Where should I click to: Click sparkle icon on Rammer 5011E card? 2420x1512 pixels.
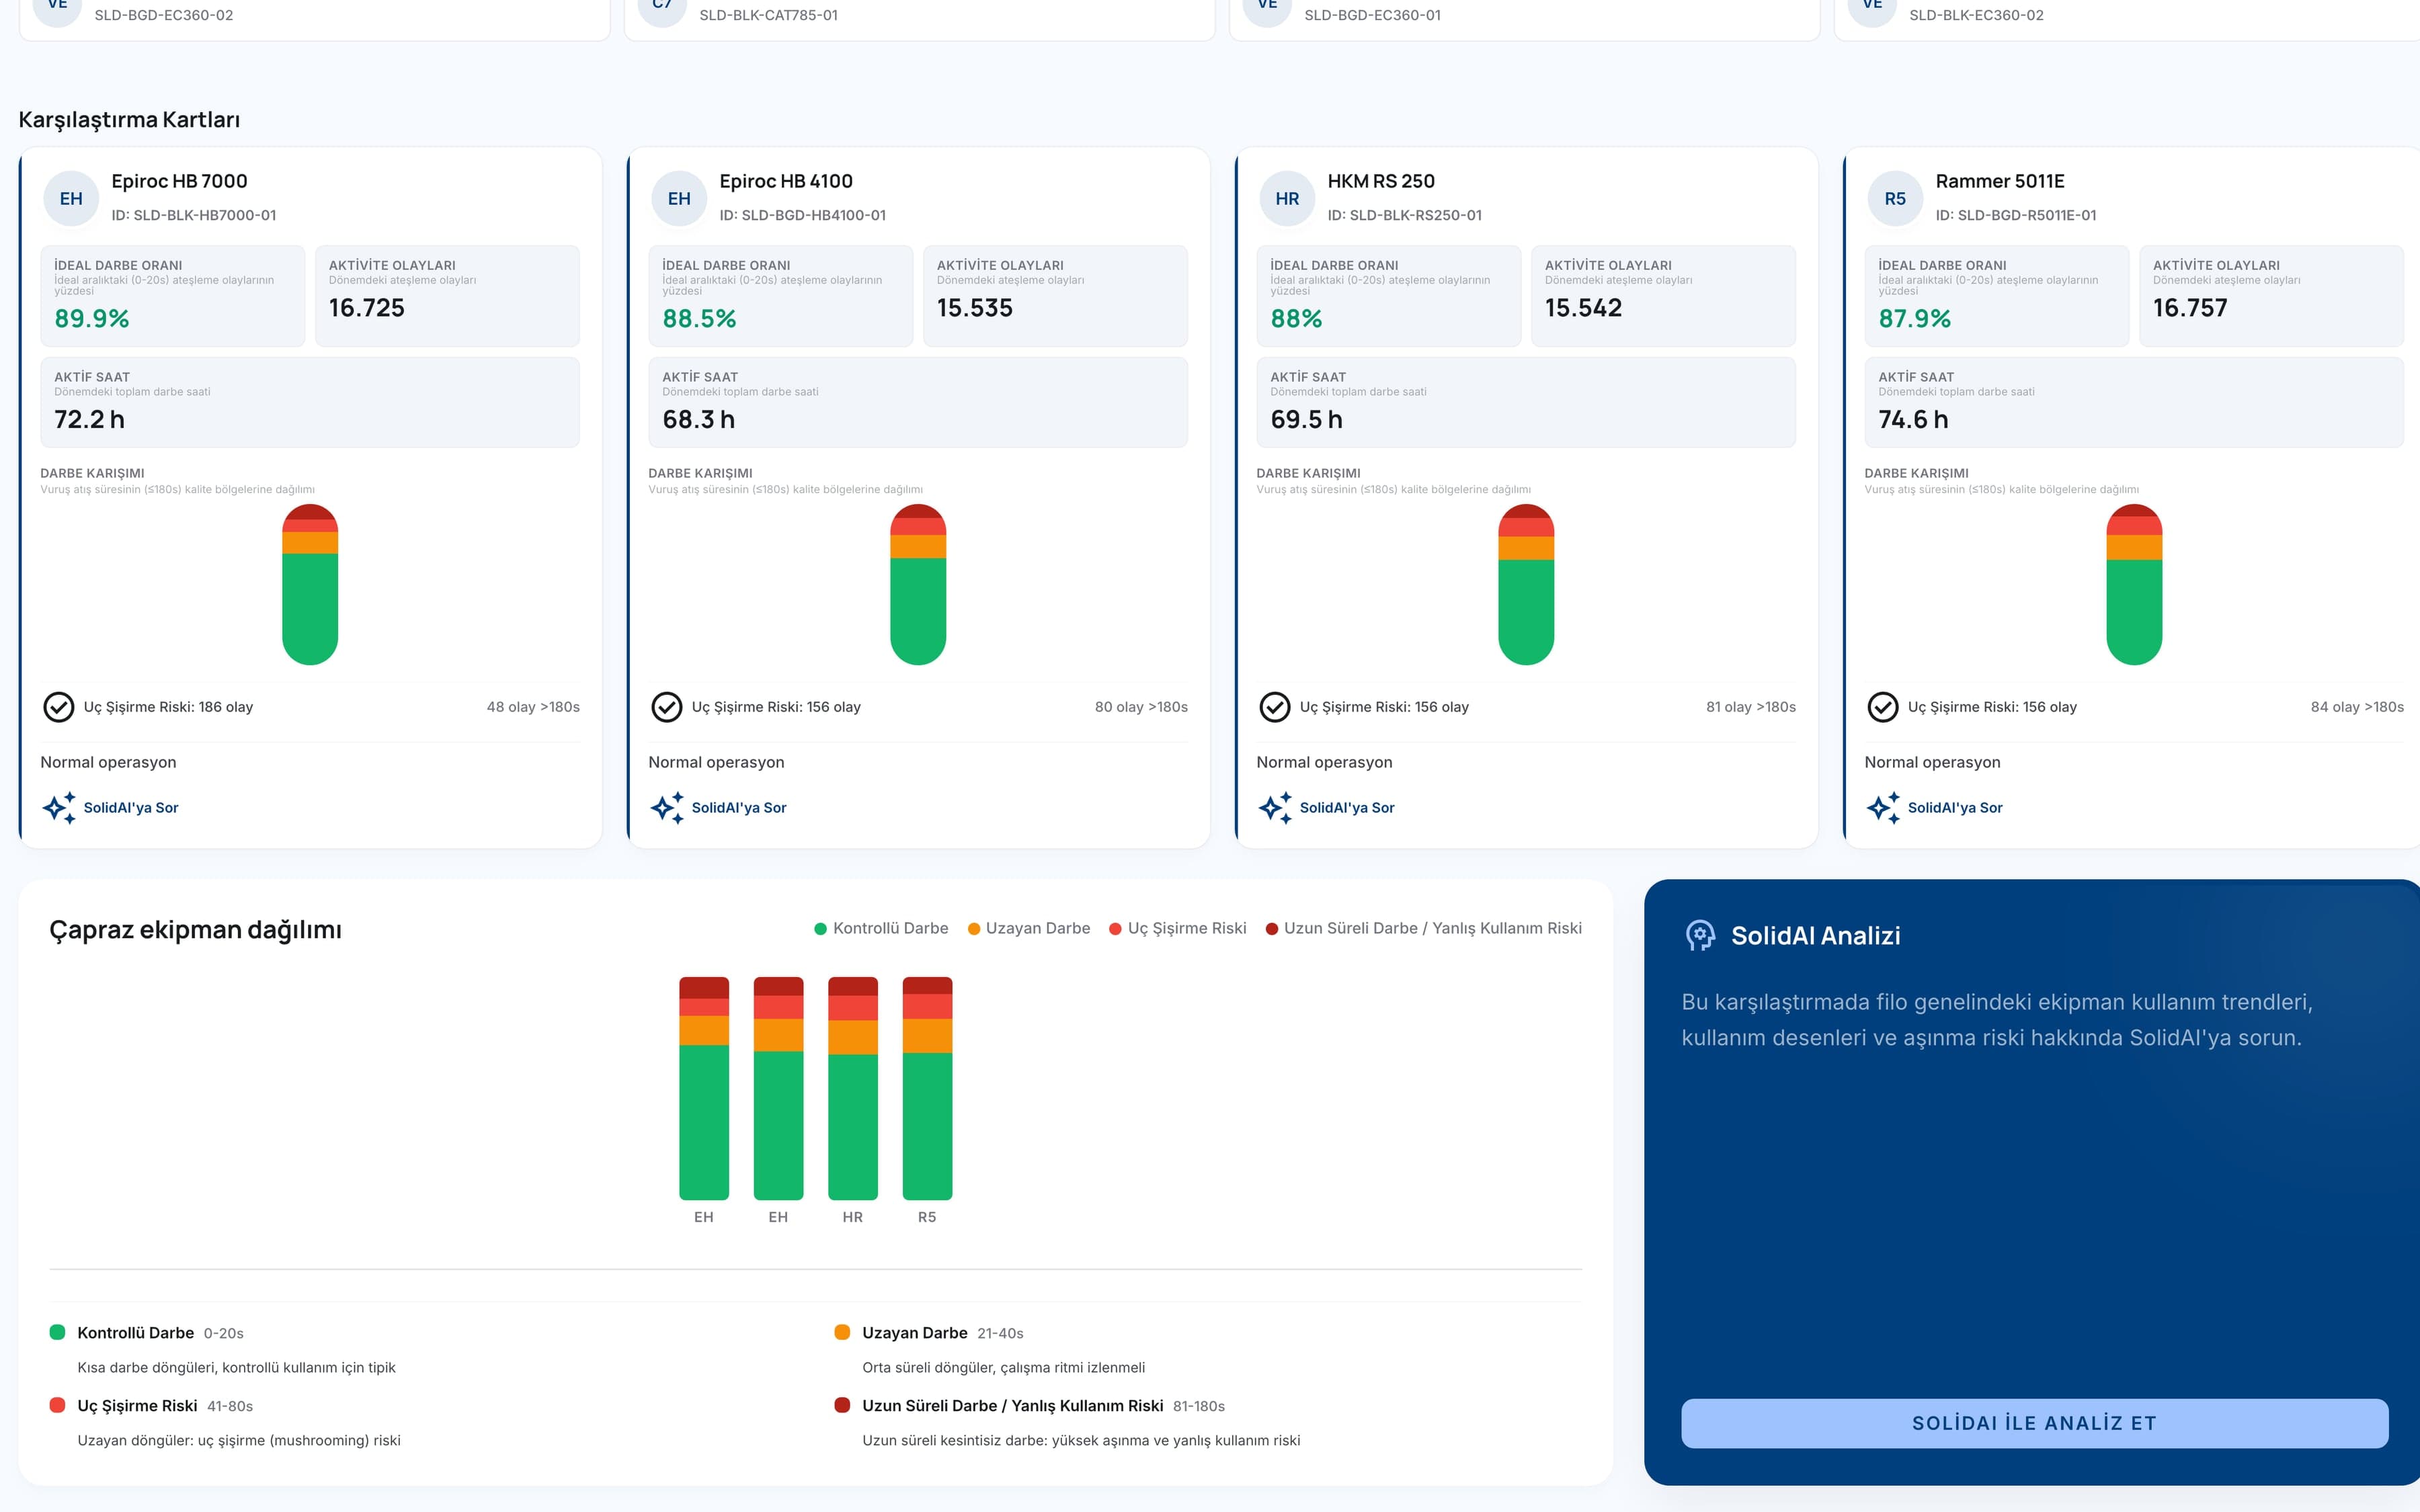pos(1883,807)
